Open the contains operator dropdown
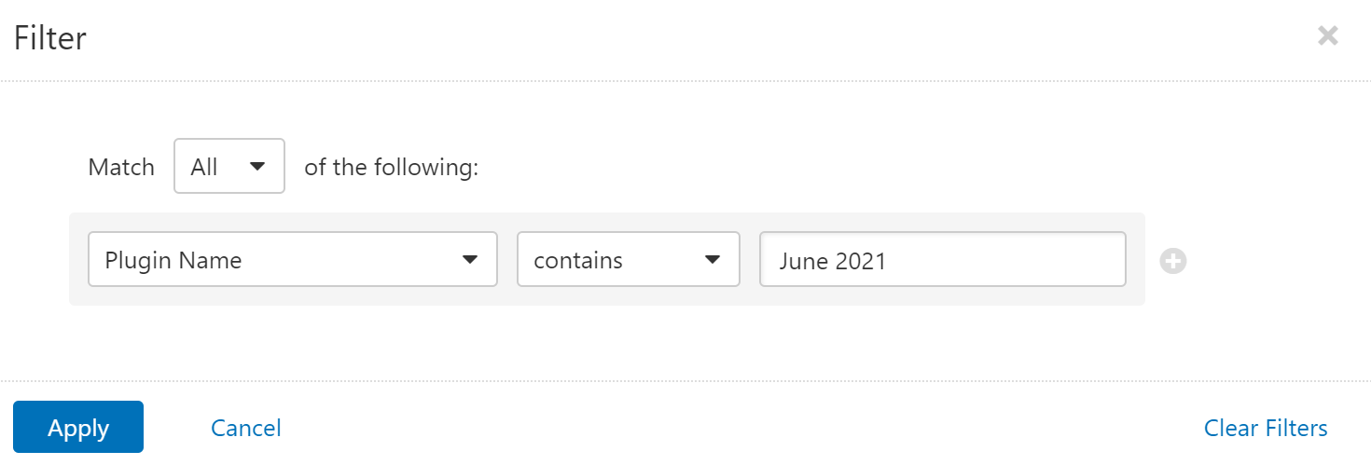Screen dimensions: 1371x465 pyautogui.click(x=629, y=259)
